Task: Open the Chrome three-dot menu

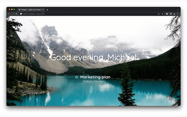Action: (178, 14)
